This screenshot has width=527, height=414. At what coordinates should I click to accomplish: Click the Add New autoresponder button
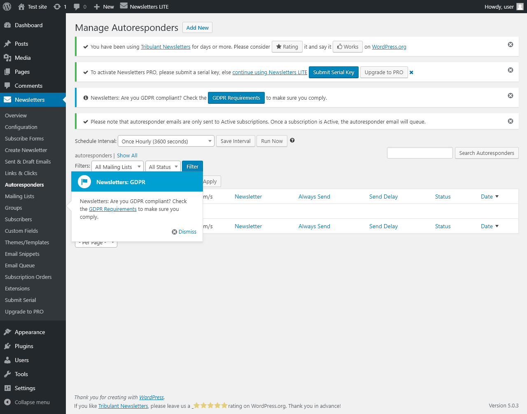[x=198, y=28]
